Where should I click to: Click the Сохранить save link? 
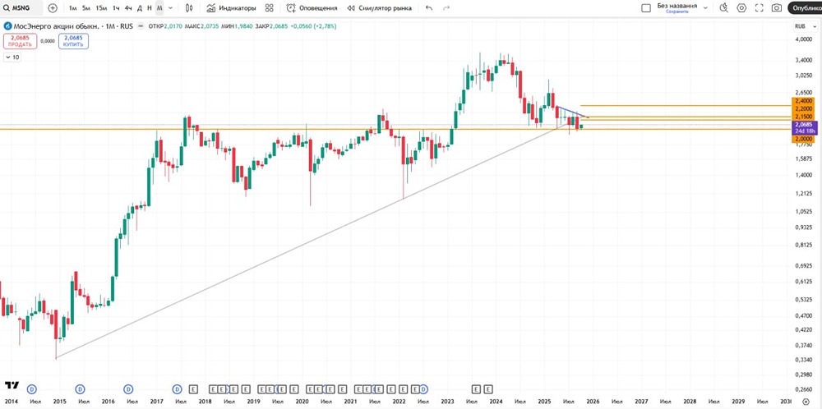677,11
